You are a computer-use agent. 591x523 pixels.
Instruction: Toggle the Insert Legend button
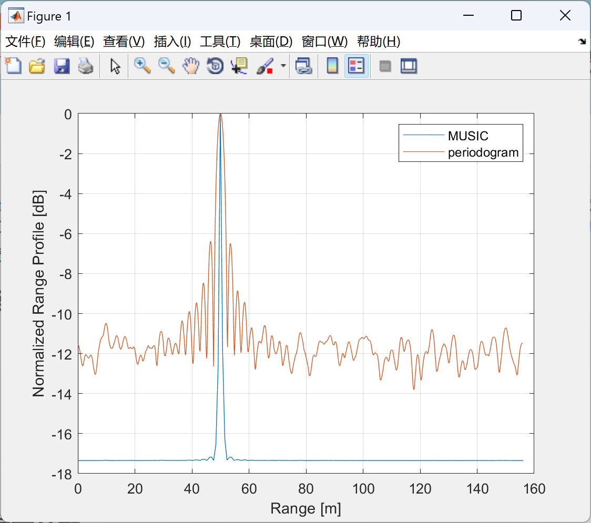pos(356,66)
